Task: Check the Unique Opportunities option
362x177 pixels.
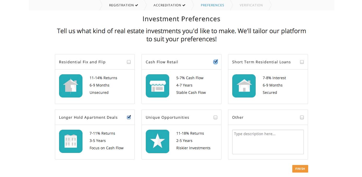Action: coord(215,117)
